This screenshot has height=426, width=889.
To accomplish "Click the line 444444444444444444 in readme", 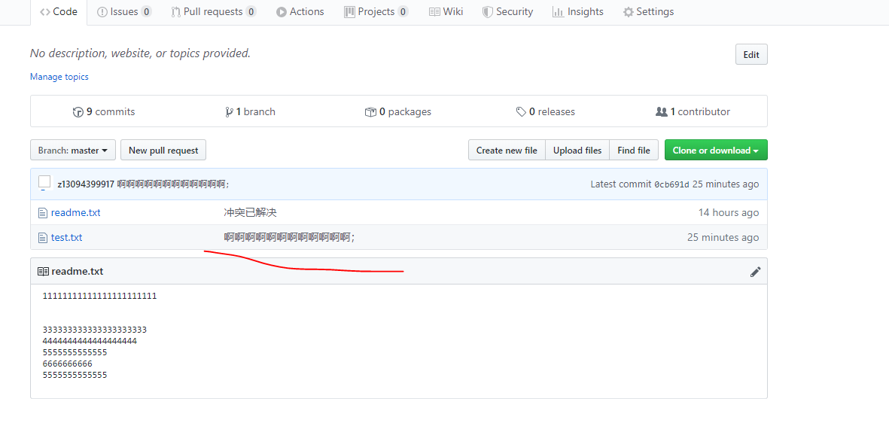I will point(90,341).
